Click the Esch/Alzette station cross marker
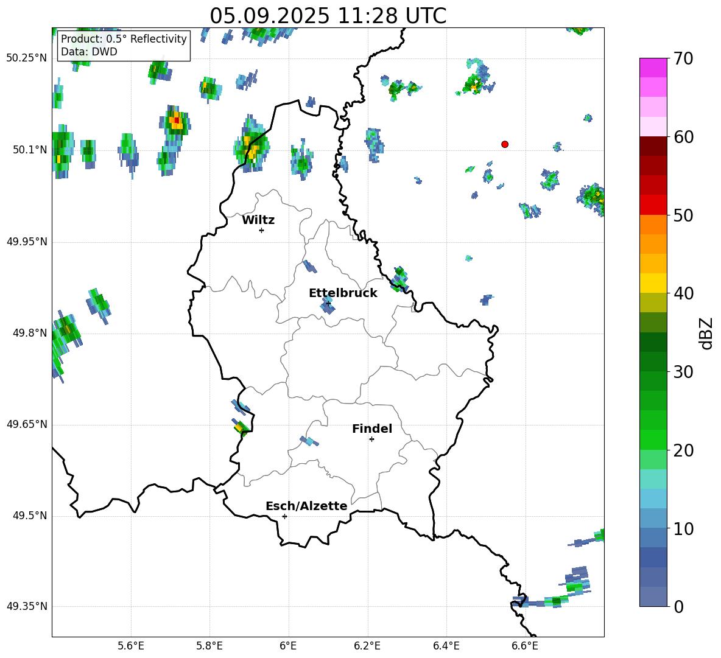Image resolution: width=721 pixels, height=658 pixels. click(284, 516)
